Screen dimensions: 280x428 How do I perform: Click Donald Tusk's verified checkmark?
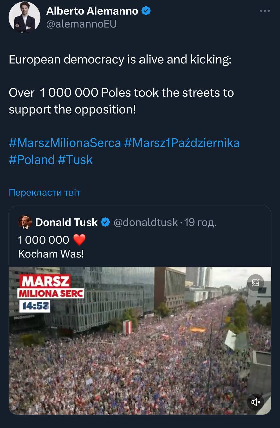[x=105, y=222]
